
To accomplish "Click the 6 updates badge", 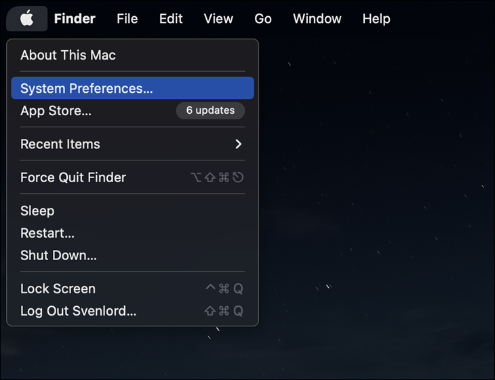I will pos(210,110).
